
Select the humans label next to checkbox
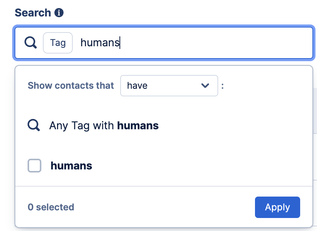click(x=71, y=166)
